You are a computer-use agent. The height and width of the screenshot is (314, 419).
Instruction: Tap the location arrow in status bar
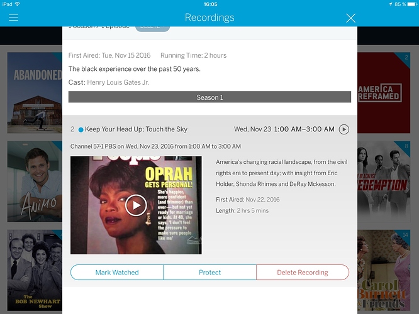(391, 4)
